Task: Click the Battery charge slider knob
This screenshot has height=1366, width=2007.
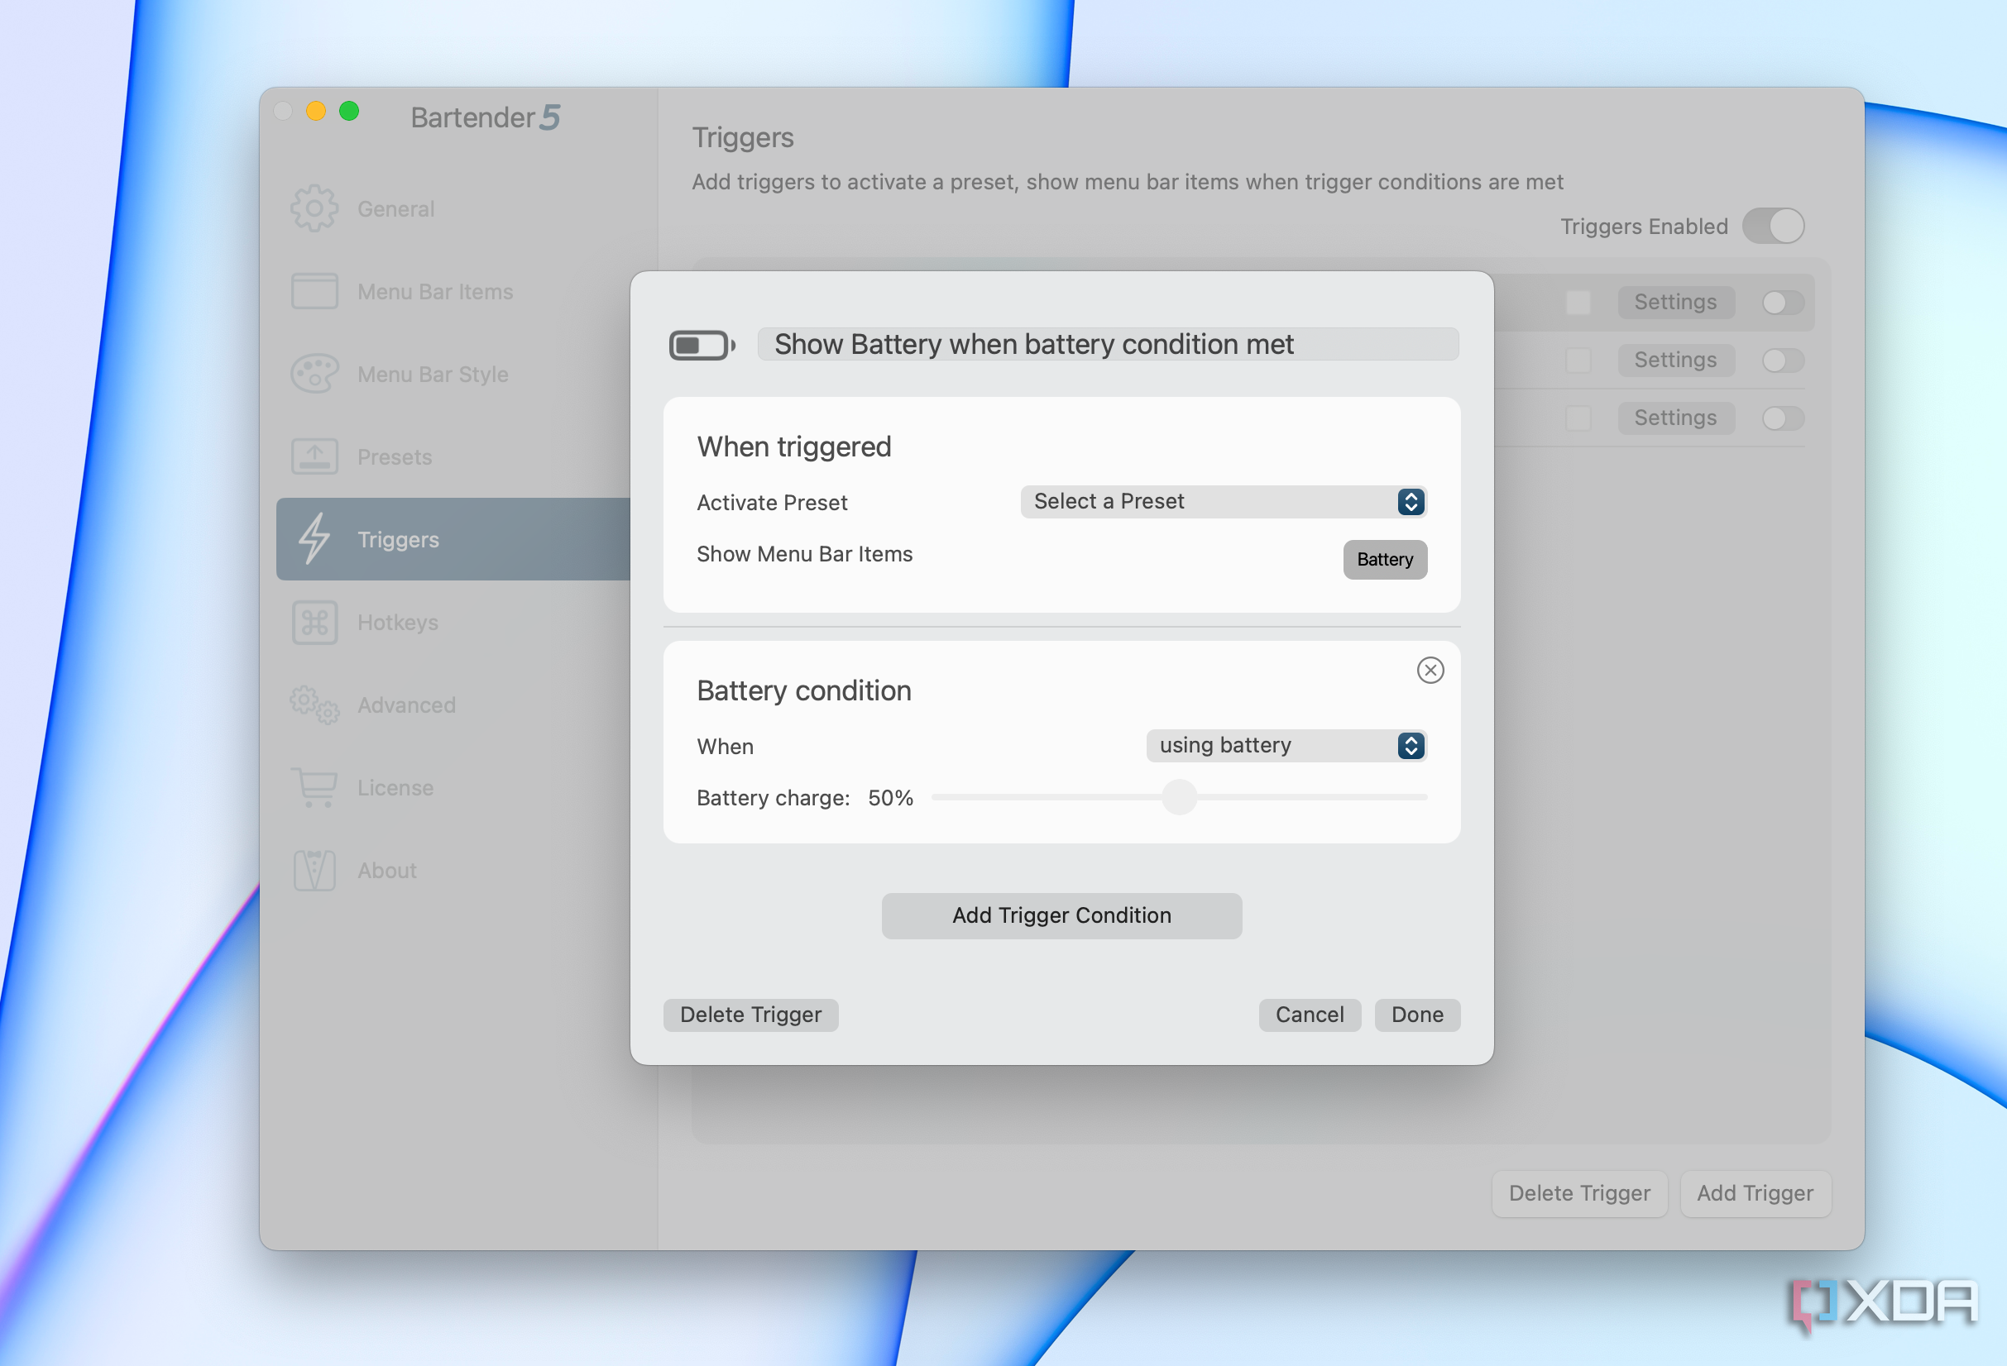Action: (1179, 796)
